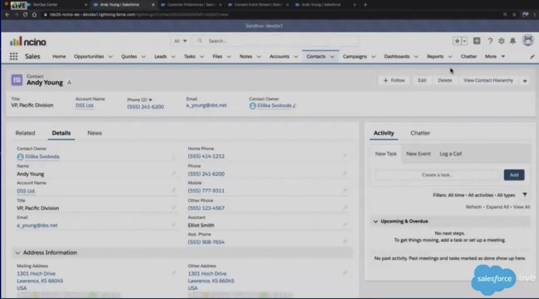This screenshot has height=299, width=539.
Task: Click the Create a task field
Action: 438,175
